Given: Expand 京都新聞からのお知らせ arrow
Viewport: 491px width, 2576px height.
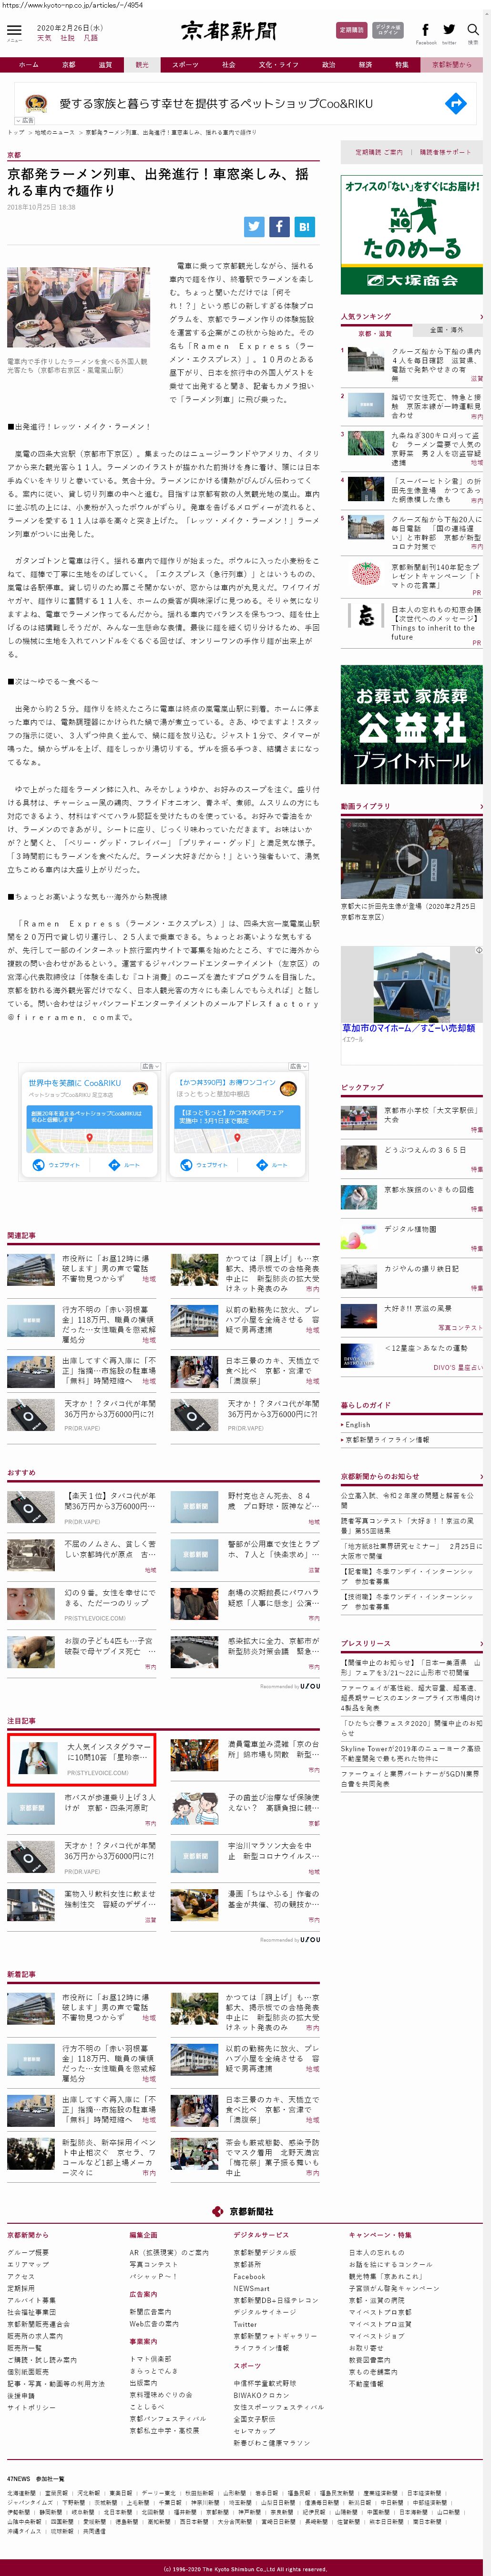Looking at the screenshot, I should [x=480, y=1476].
